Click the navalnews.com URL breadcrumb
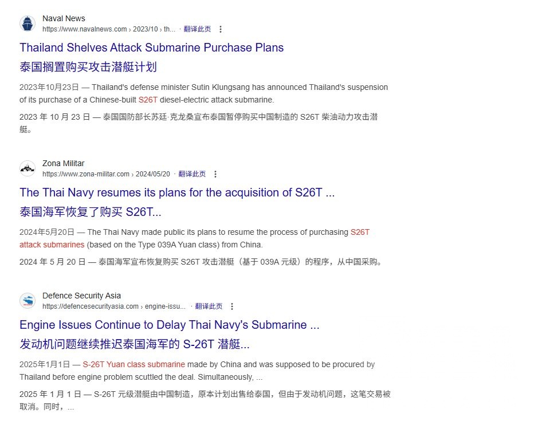This screenshot has width=534, height=425. (109, 29)
